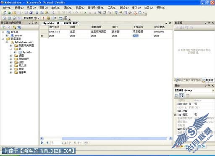Click the Paste toolbar icon
This screenshot has width=215, height=156.
pyautogui.click(x=47, y=13)
